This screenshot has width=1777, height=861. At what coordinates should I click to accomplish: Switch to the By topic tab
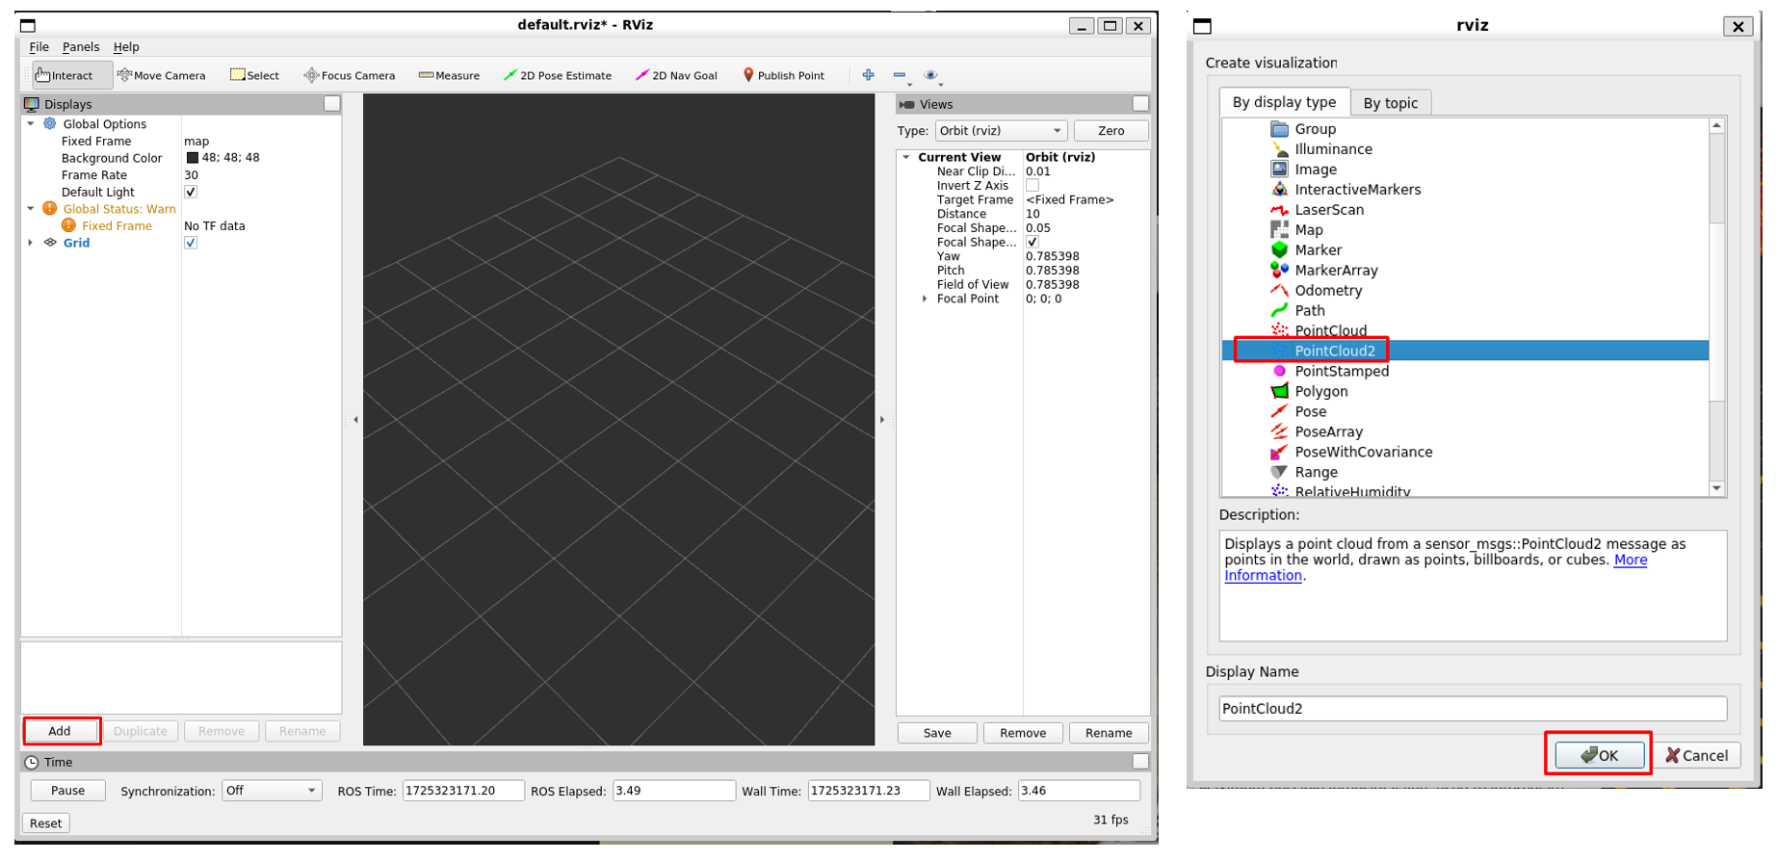pos(1390,103)
